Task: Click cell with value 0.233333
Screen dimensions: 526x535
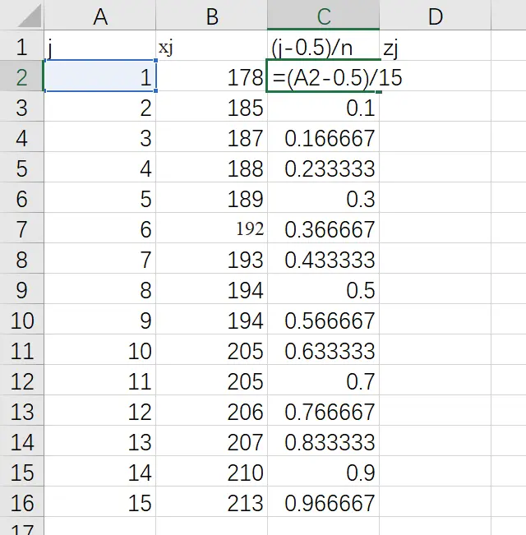Action: [323, 167]
